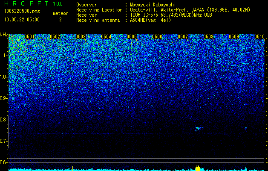Screen dimensions: 268x171
Task: Click the 1.1 kHz axis label
Action: click(4, 56)
